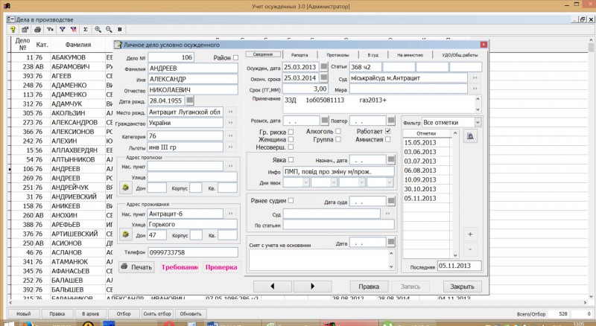Screen dimensions: 596x326
Task: Expand the first Дни явок dropdown
Action: [305, 182]
